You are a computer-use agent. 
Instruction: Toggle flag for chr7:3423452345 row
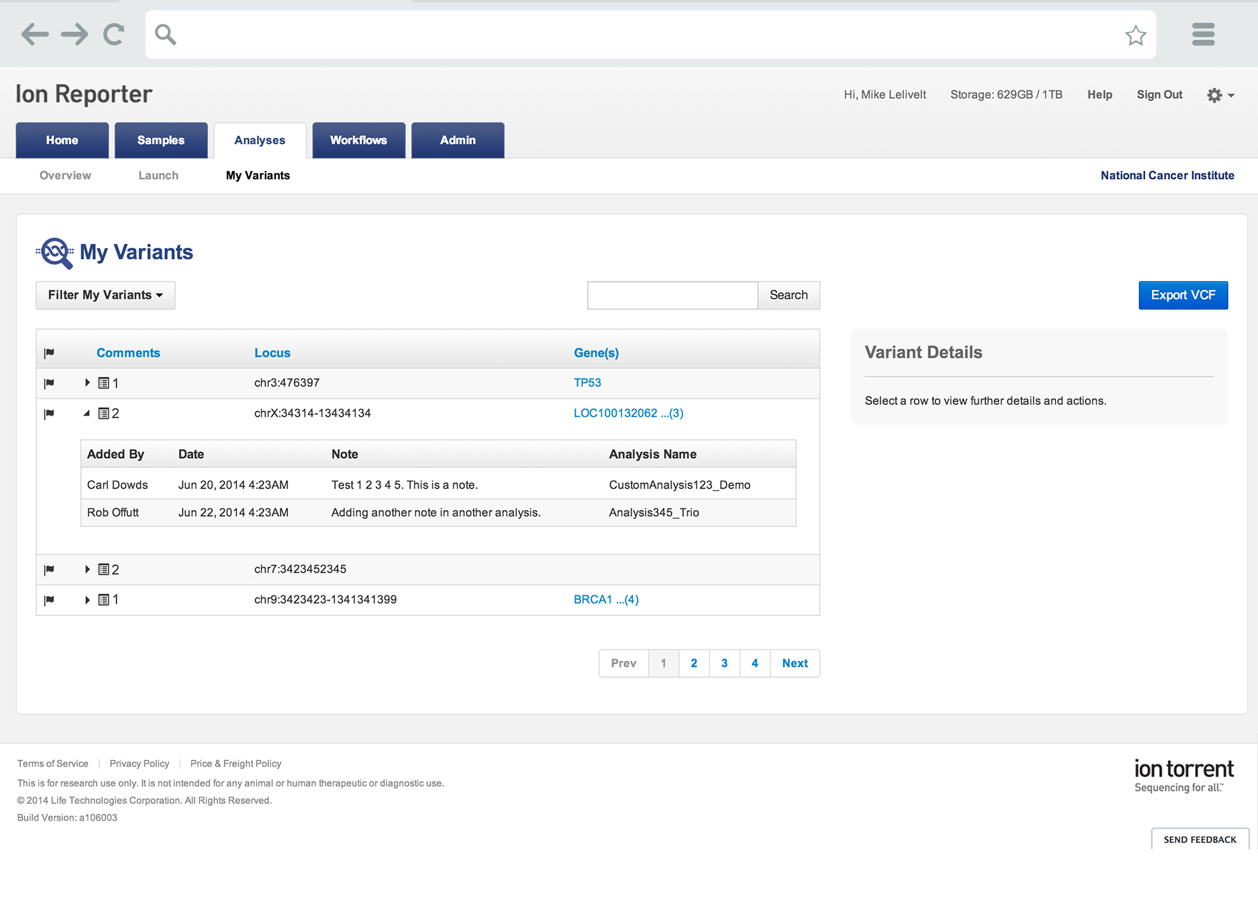[x=49, y=570]
